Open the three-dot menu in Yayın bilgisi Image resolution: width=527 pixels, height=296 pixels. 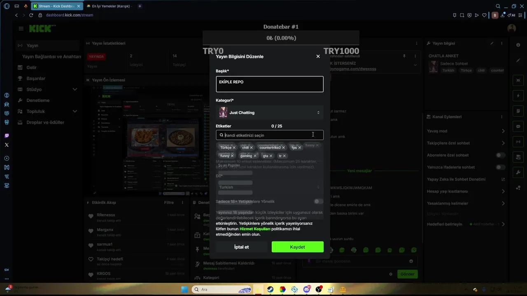point(501,43)
